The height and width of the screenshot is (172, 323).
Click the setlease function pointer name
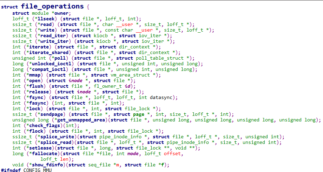tap(40, 148)
